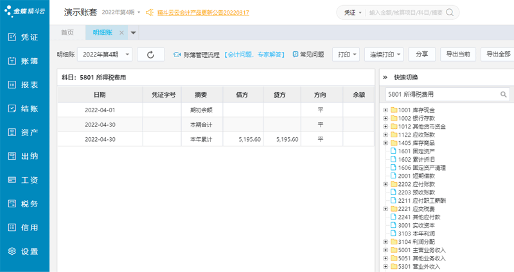Image resolution: width=514 pixels, height=272 pixels.
Task: Expand the 1002 银行存款 tree node
Action: click(385, 118)
